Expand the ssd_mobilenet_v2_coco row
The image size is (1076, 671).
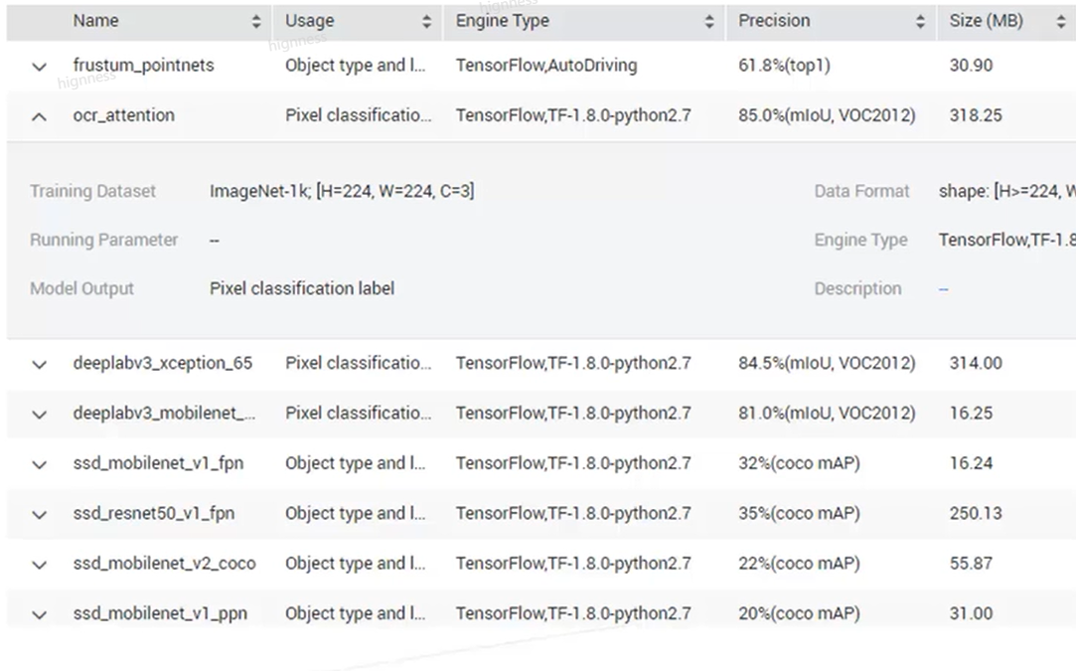pos(40,565)
